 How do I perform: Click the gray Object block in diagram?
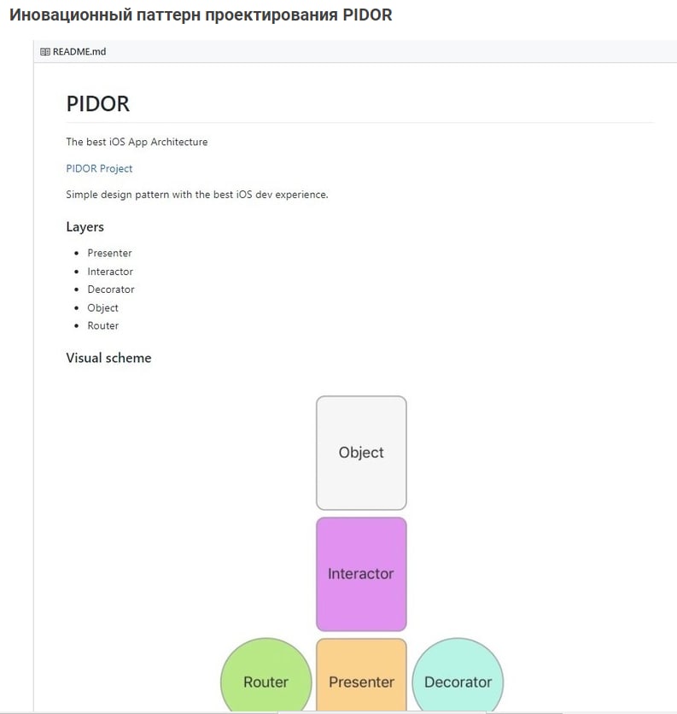point(361,453)
